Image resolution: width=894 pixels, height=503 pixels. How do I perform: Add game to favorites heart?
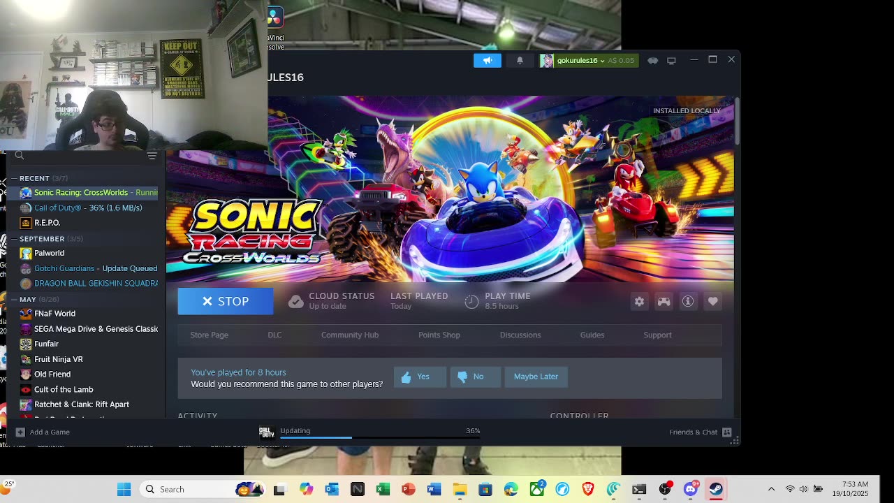pyautogui.click(x=712, y=301)
